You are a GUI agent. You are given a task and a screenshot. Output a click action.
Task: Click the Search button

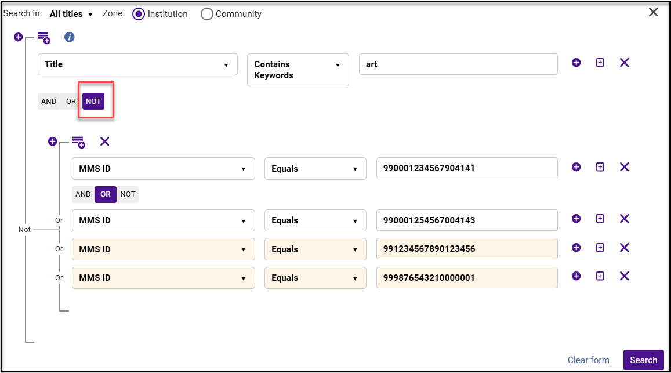click(644, 360)
